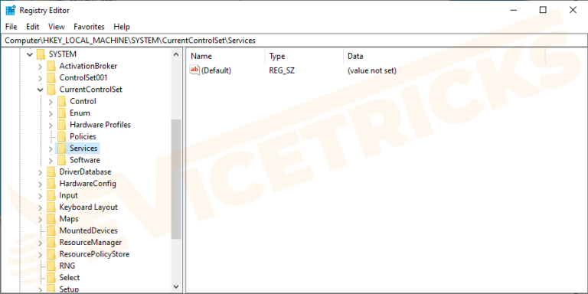Open the Edit menu
588x294 pixels.
(x=33, y=27)
